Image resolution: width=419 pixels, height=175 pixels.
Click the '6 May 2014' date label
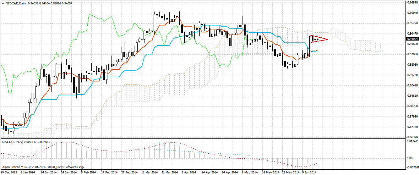click(249, 172)
